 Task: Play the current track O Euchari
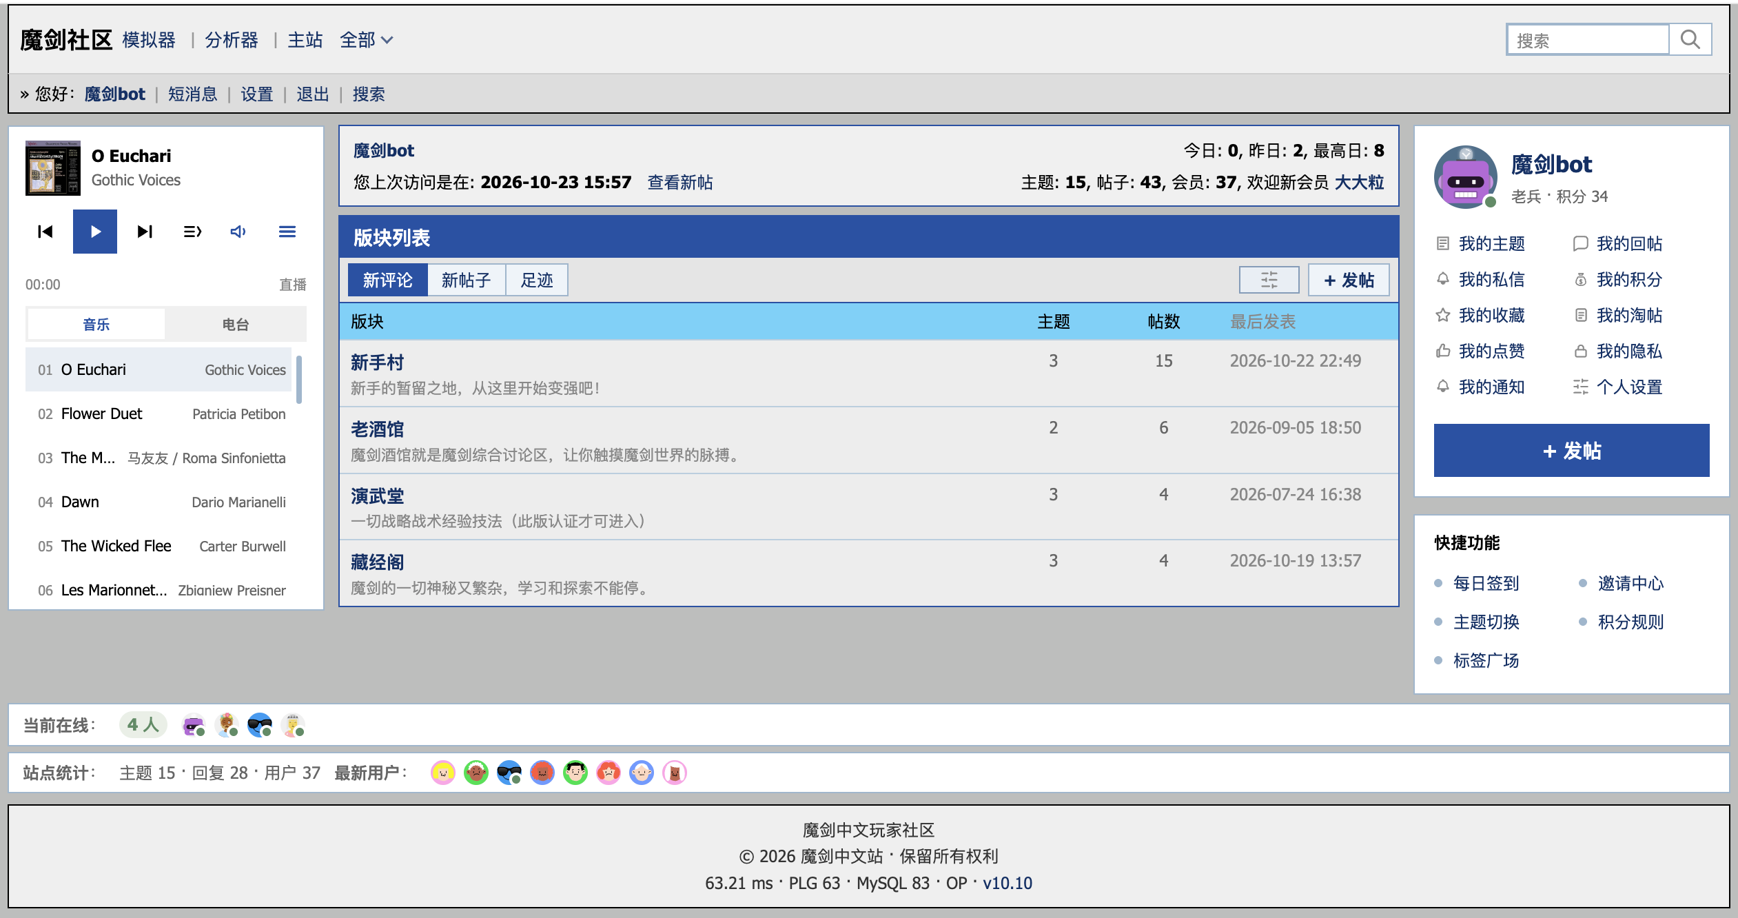tap(95, 232)
